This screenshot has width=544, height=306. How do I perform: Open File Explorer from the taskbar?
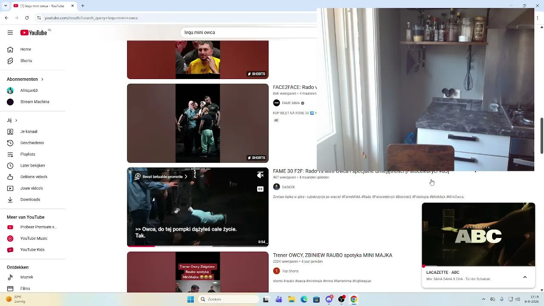click(x=292, y=299)
